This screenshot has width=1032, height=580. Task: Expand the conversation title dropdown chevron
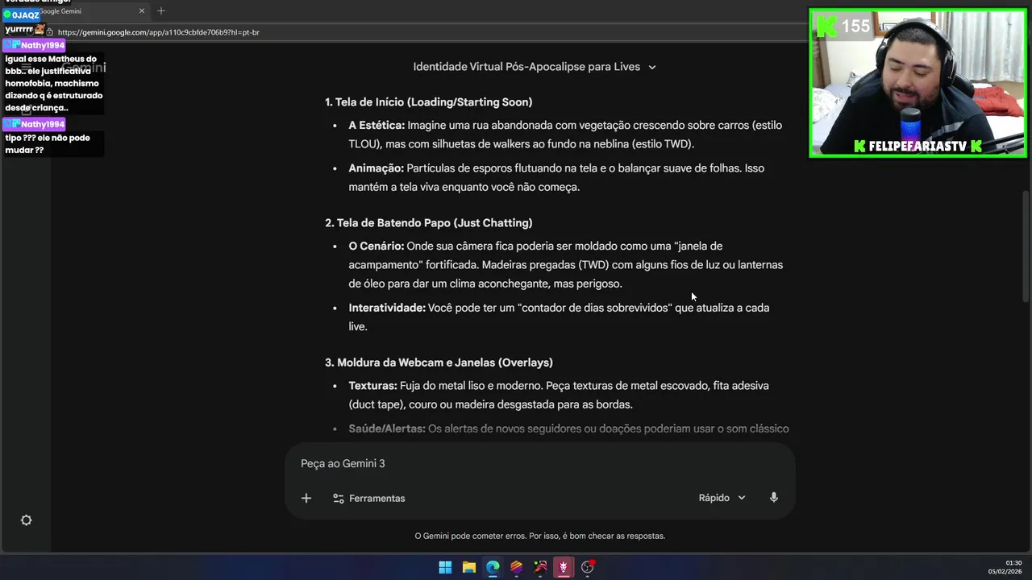(x=652, y=67)
